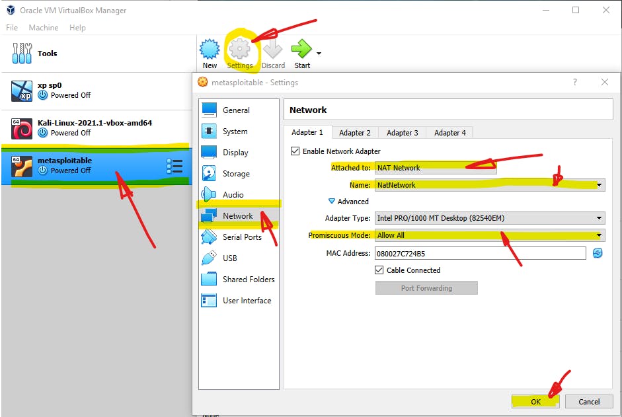Open the metasploitable machine list menu icon
The width and height of the screenshot is (622, 417).
[175, 167]
